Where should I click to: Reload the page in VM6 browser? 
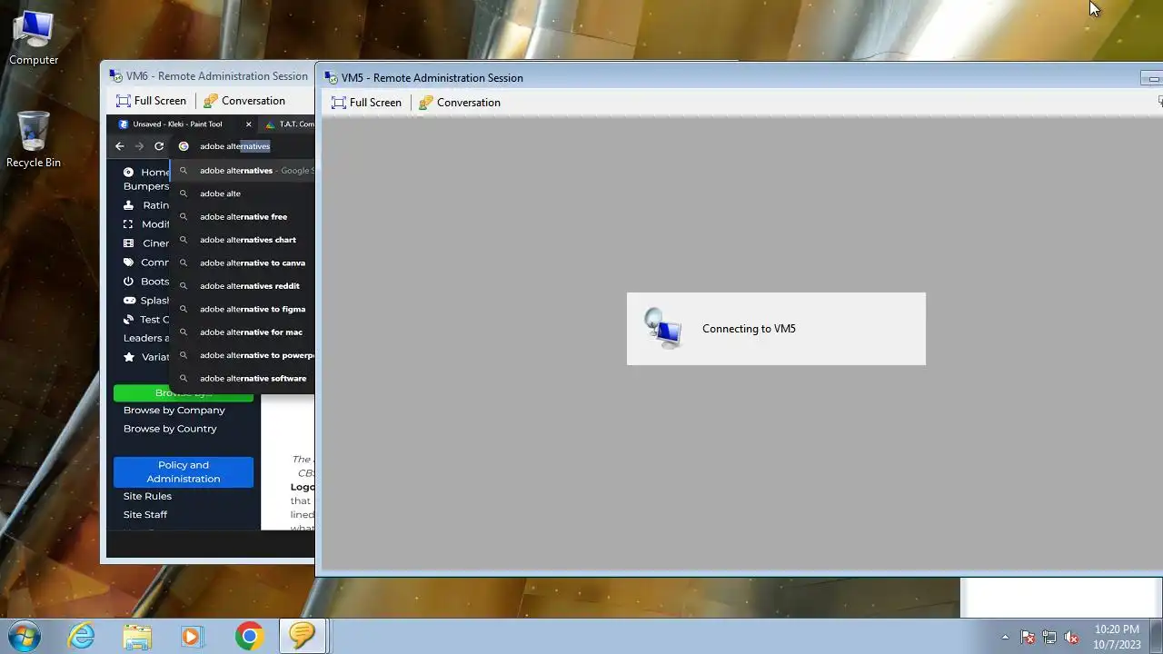[159, 146]
